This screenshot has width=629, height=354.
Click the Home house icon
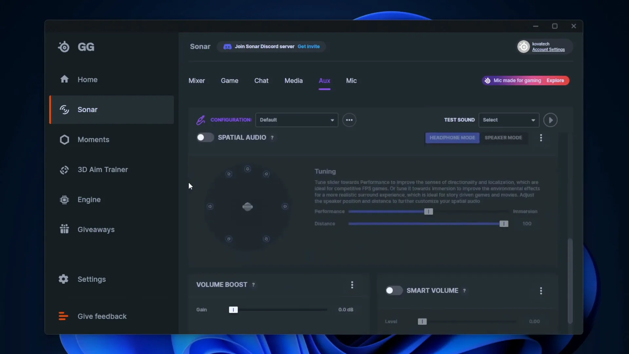[64, 79]
